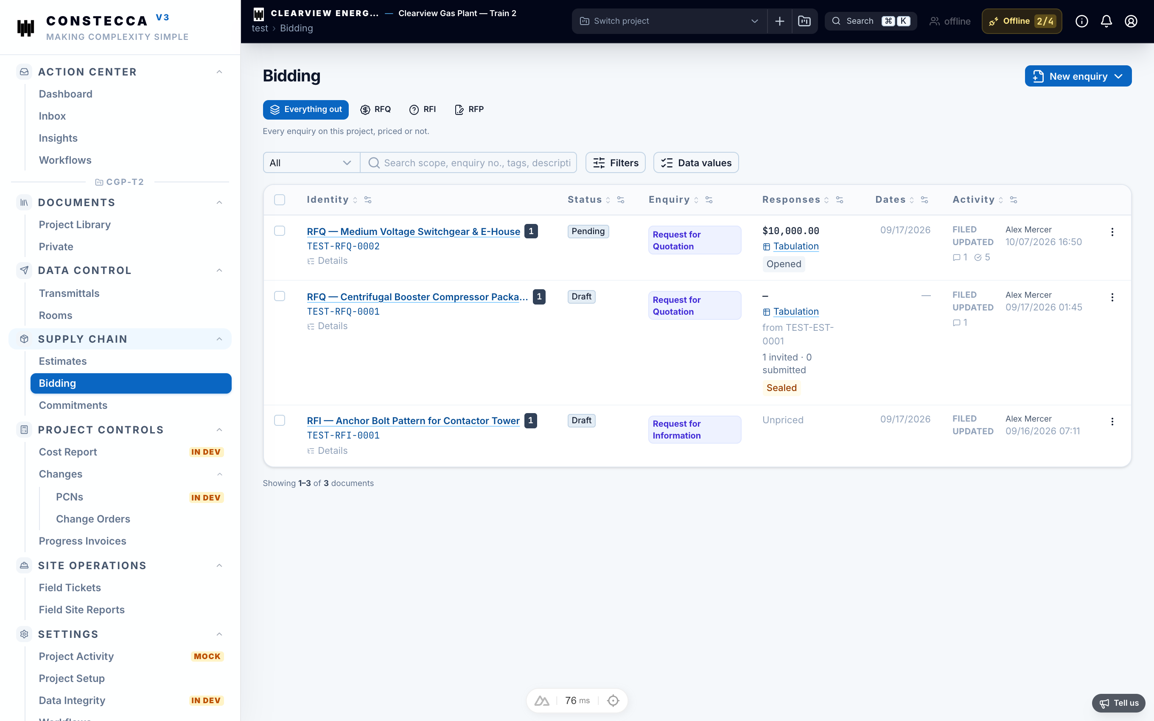Image resolution: width=1154 pixels, height=721 pixels.
Task: Open RFI Anchor Bolt Pattern for Contactor Tower
Action: [x=413, y=421]
